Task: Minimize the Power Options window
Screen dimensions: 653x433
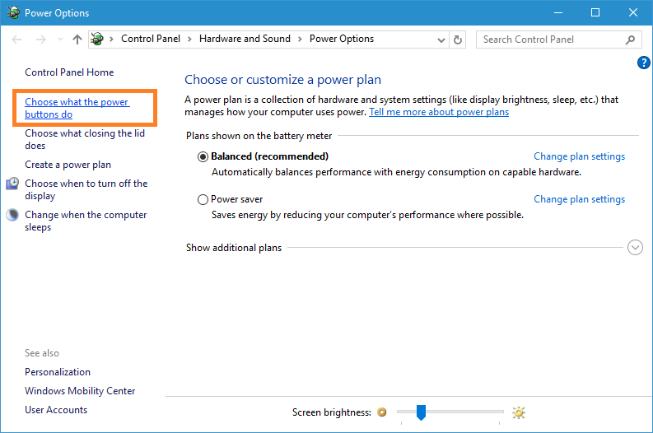Action: pyautogui.click(x=558, y=12)
